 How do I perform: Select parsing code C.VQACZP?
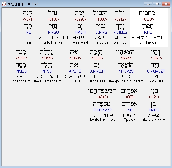pos(156,71)
